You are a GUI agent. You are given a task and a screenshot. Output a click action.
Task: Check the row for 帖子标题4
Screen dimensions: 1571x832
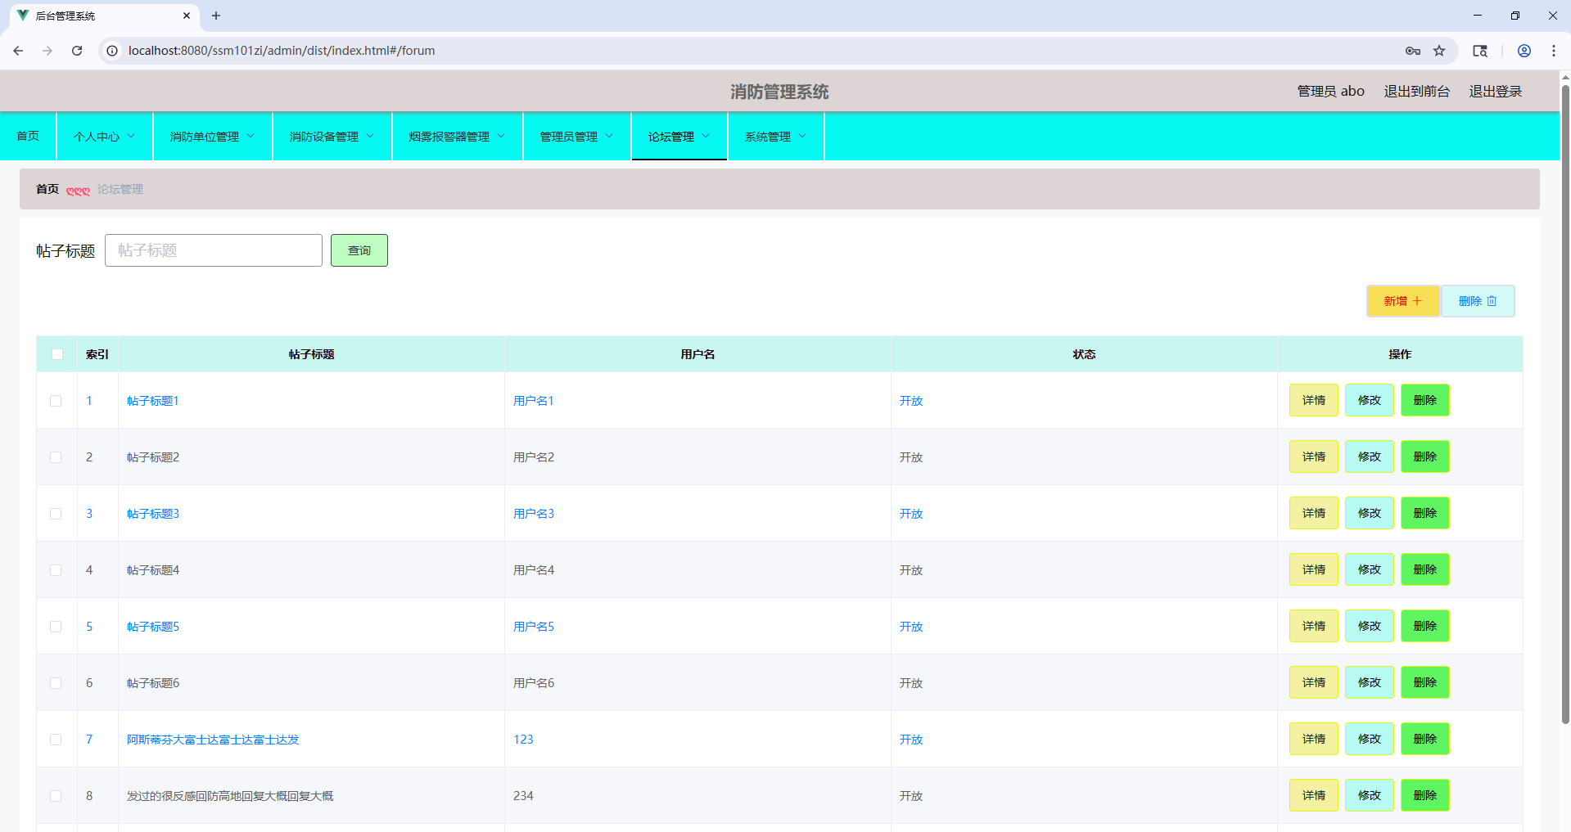point(56,570)
